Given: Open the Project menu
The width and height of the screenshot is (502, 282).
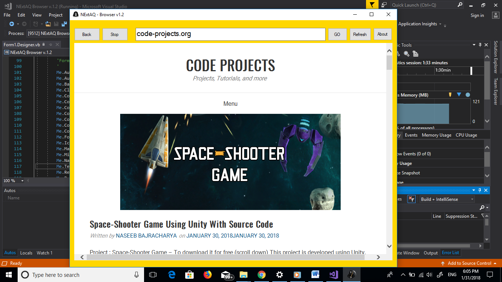Looking at the screenshot, I should 55,15.
